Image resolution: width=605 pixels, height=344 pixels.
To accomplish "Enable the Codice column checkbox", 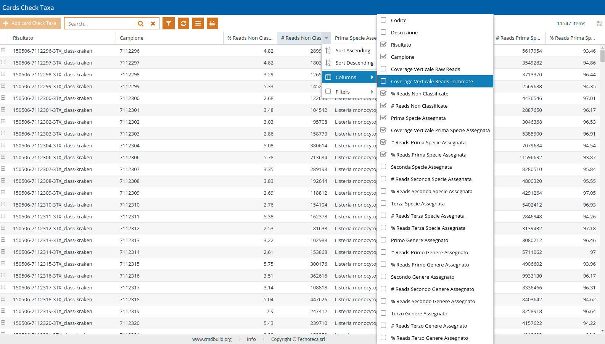I will [x=384, y=20].
